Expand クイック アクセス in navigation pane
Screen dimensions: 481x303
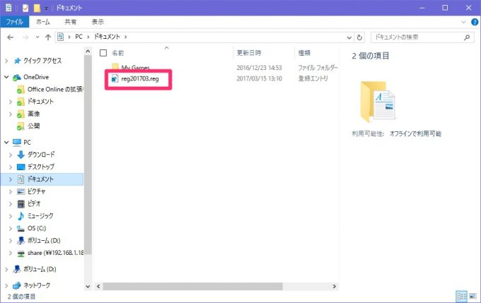pos(6,61)
